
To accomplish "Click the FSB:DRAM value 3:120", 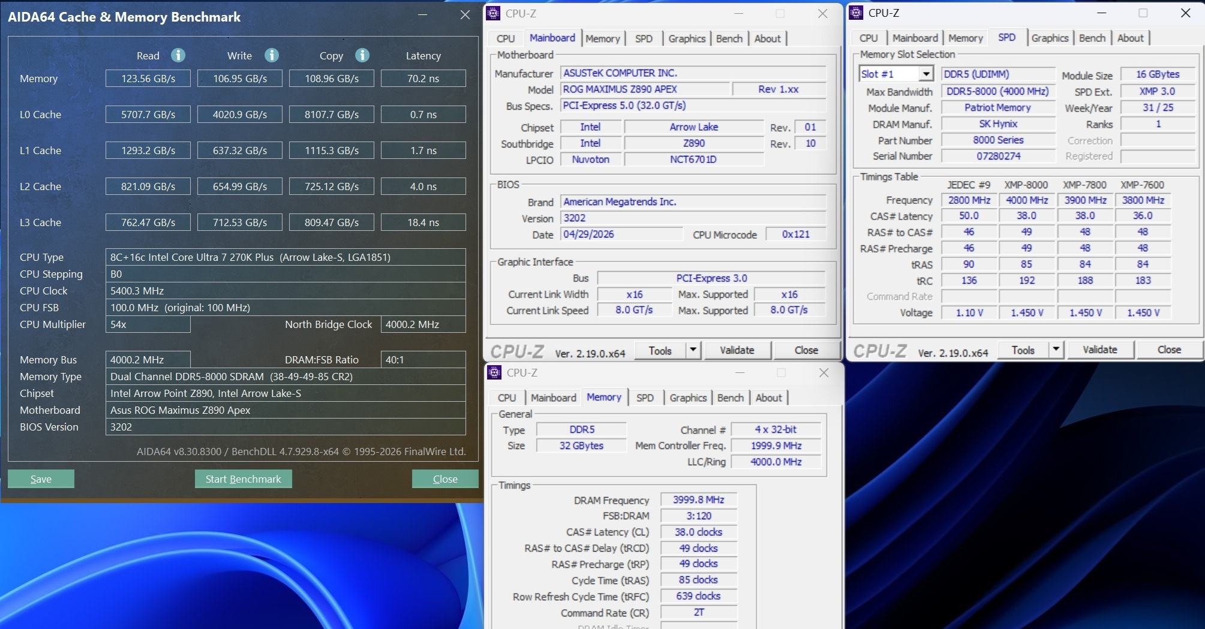I will tap(698, 516).
